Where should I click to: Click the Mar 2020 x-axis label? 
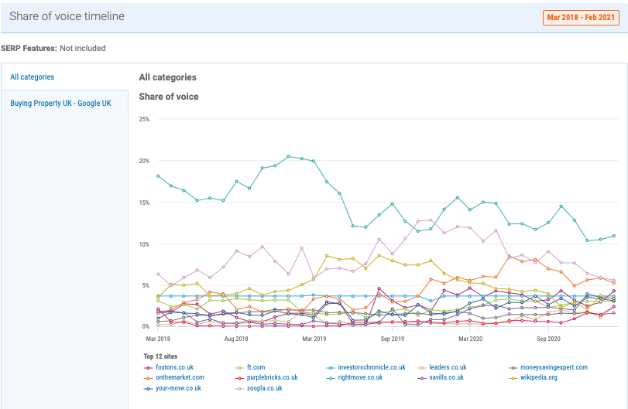[x=470, y=339]
